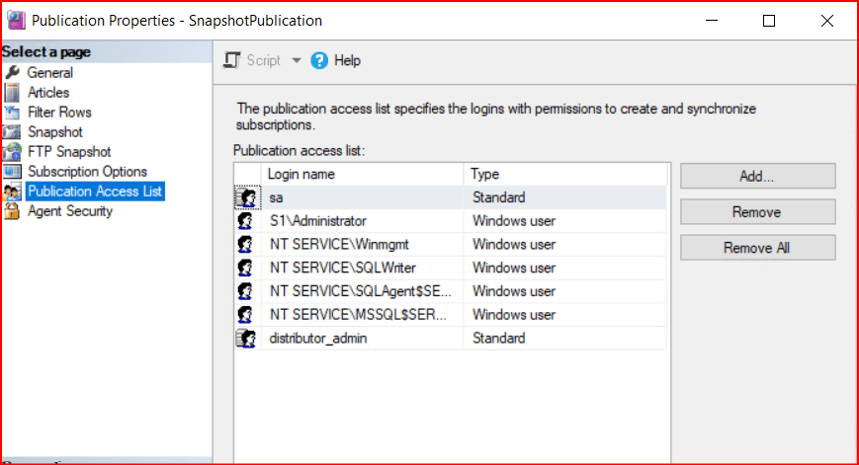Sort by the Login name column header

tap(301, 175)
